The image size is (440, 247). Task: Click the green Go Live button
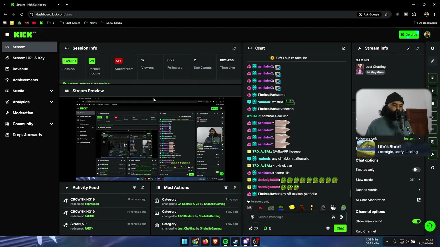[x=409, y=34]
